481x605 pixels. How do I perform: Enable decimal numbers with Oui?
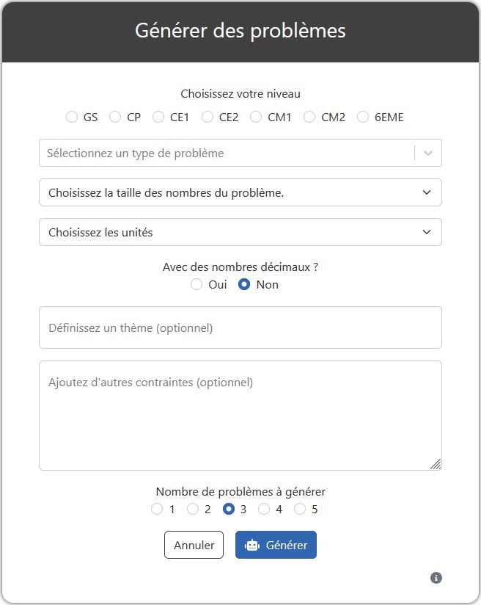[x=197, y=284]
